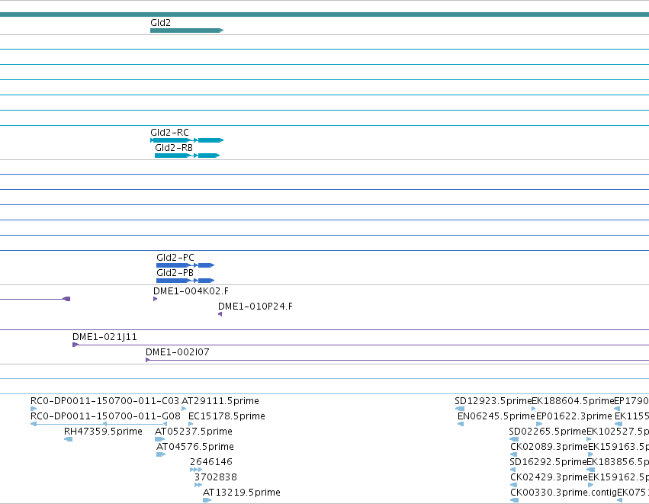Click the EK183856 EST label

pos(618,462)
